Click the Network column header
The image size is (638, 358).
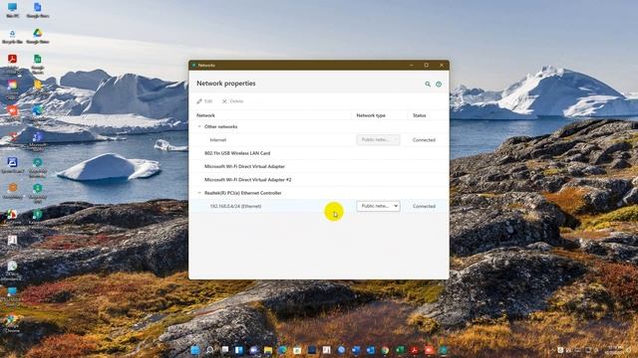coord(205,115)
